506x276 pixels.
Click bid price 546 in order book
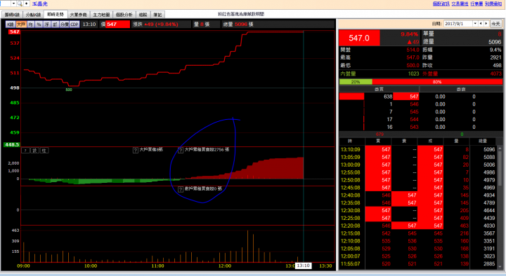tap(415, 104)
